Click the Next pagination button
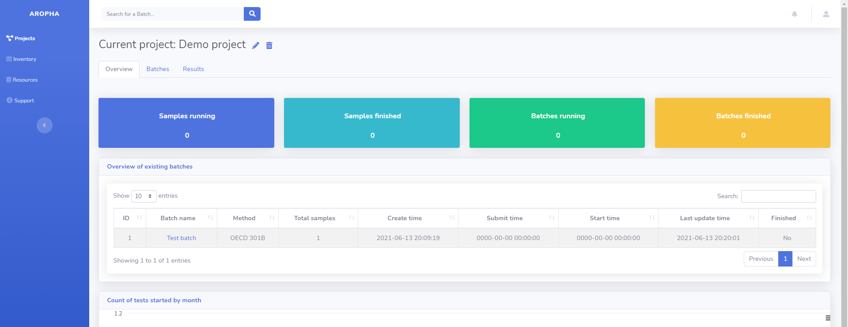 pos(804,259)
